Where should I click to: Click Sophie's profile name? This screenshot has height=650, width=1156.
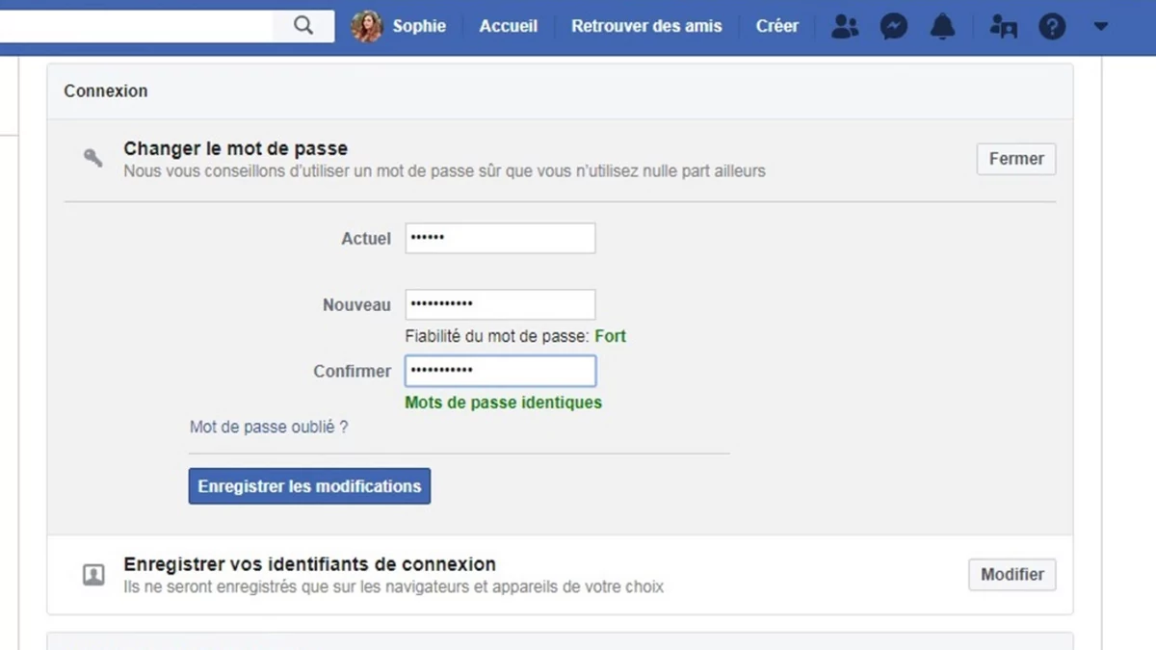coord(419,26)
